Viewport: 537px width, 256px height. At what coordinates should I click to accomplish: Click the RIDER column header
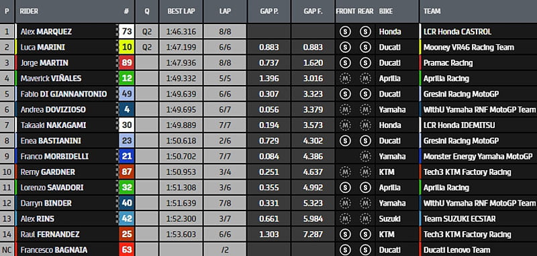(29, 11)
